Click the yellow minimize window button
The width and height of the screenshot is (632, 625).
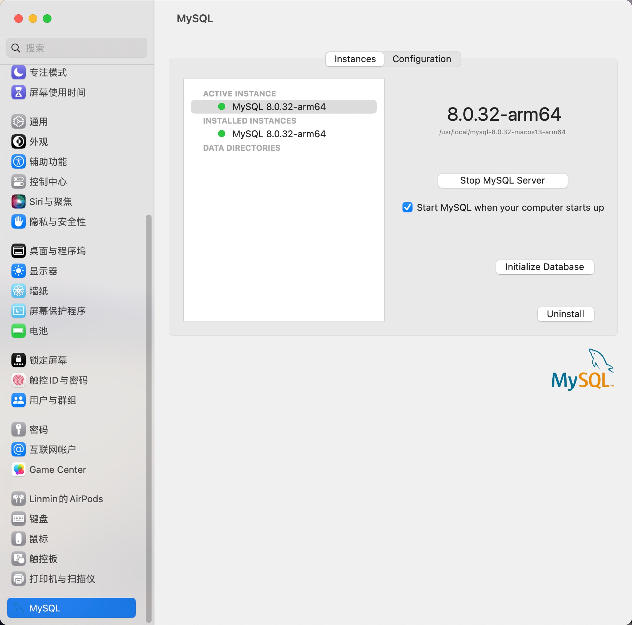click(33, 19)
